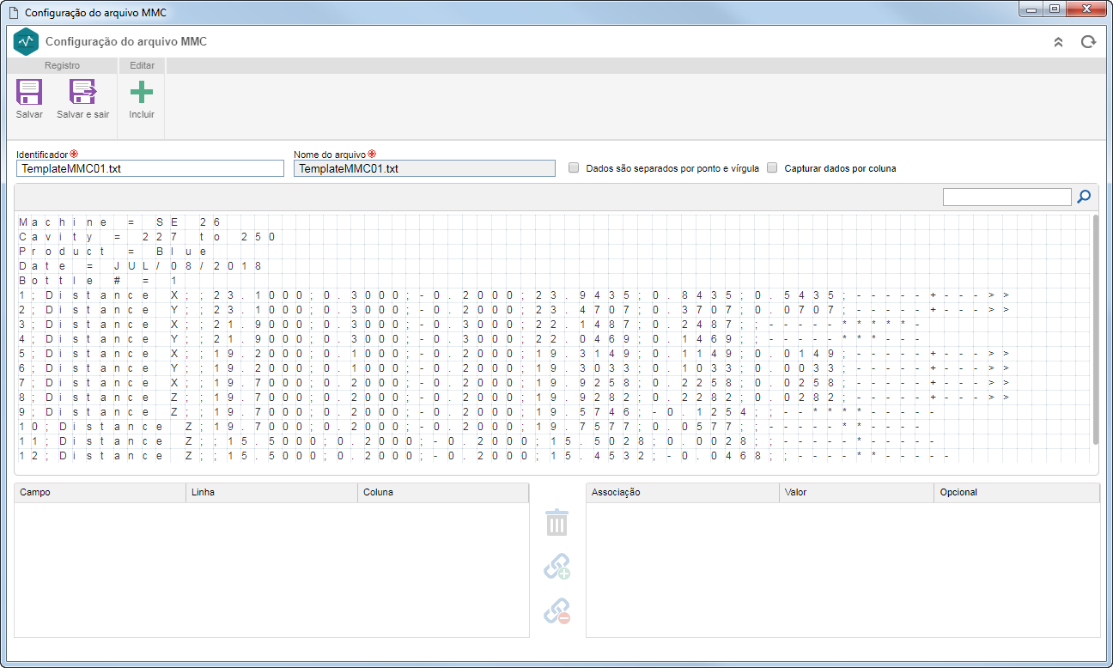Click the Salvar e sair icon
The height and width of the screenshot is (668, 1113).
pyautogui.click(x=83, y=92)
